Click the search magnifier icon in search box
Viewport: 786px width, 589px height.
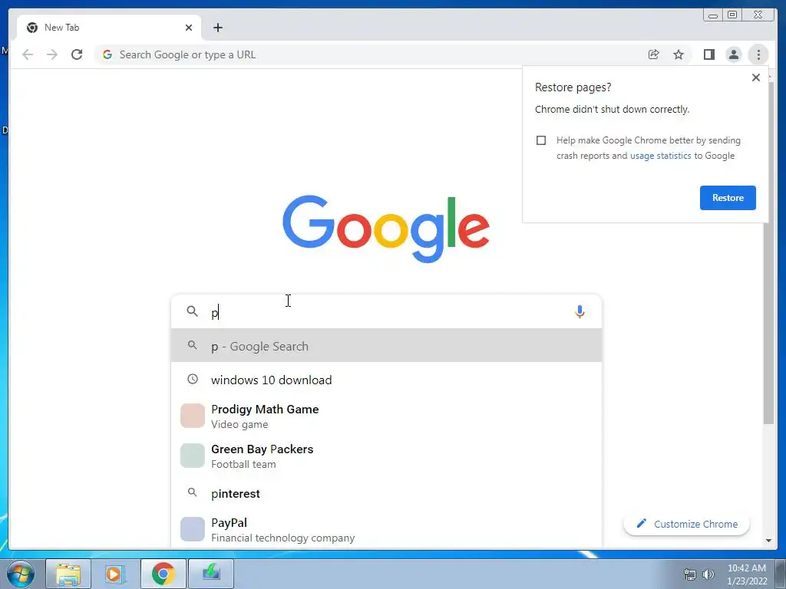(x=192, y=311)
